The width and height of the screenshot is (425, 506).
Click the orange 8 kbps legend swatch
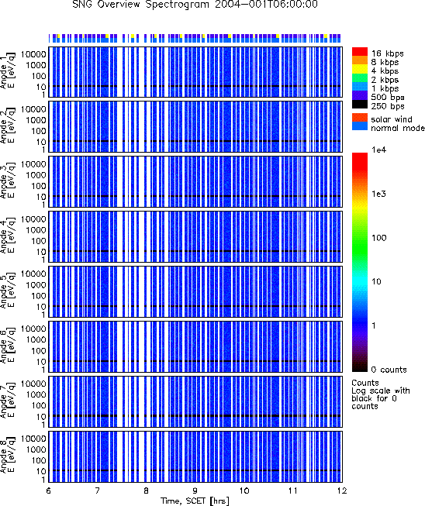tap(360, 60)
